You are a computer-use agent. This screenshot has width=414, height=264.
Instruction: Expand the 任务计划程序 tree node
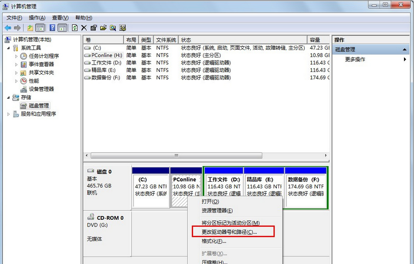pos(17,56)
